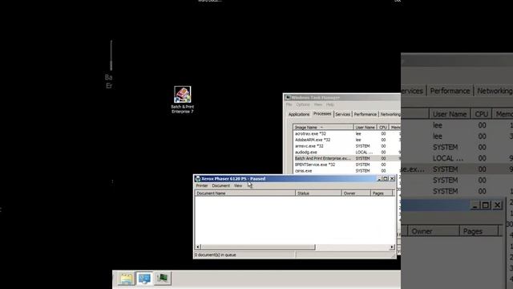Click the print queue horizontal scrollbar left arrow
The width and height of the screenshot is (513, 289).
click(198, 247)
